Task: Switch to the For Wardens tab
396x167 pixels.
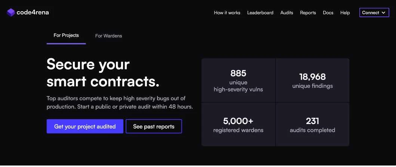Action: click(x=108, y=36)
